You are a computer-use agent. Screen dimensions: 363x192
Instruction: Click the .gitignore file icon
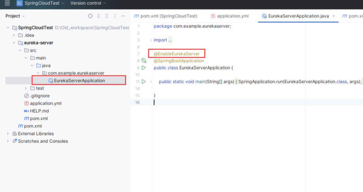(x=26, y=96)
